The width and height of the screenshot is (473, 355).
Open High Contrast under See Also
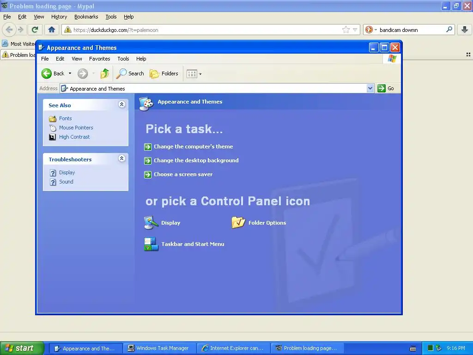pos(74,137)
